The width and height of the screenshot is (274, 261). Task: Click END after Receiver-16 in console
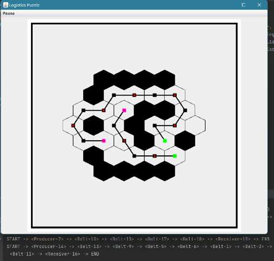pyautogui.click(x=95, y=254)
